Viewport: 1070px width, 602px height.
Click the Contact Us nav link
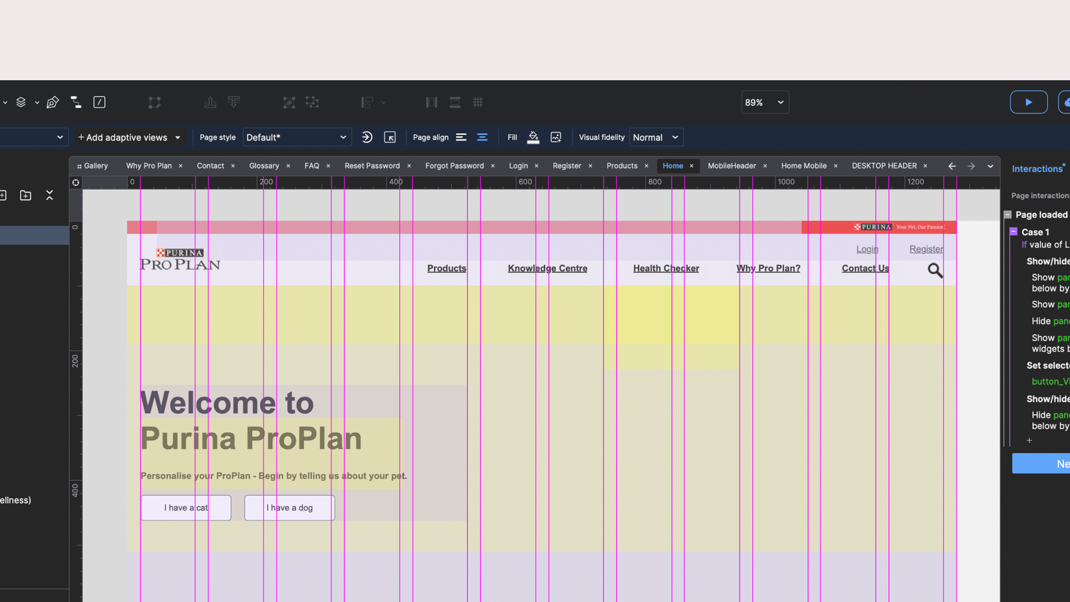click(865, 268)
